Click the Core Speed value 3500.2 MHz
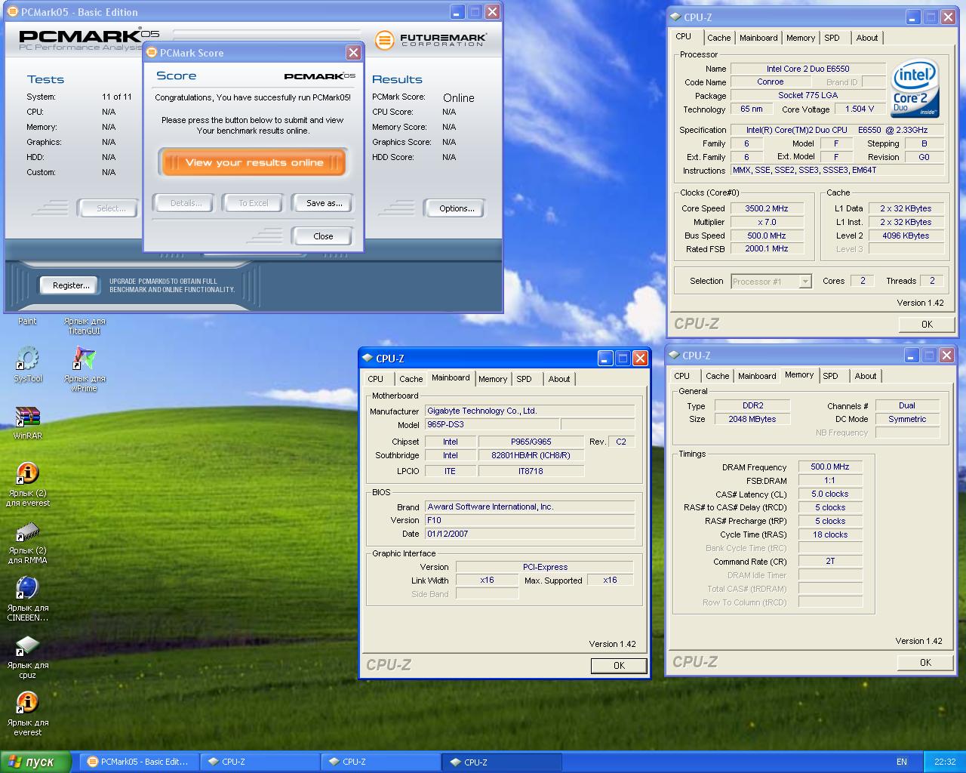Image resolution: width=966 pixels, height=773 pixels. click(x=766, y=208)
